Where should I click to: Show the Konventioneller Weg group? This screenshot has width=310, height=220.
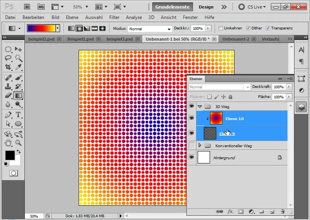point(191,145)
